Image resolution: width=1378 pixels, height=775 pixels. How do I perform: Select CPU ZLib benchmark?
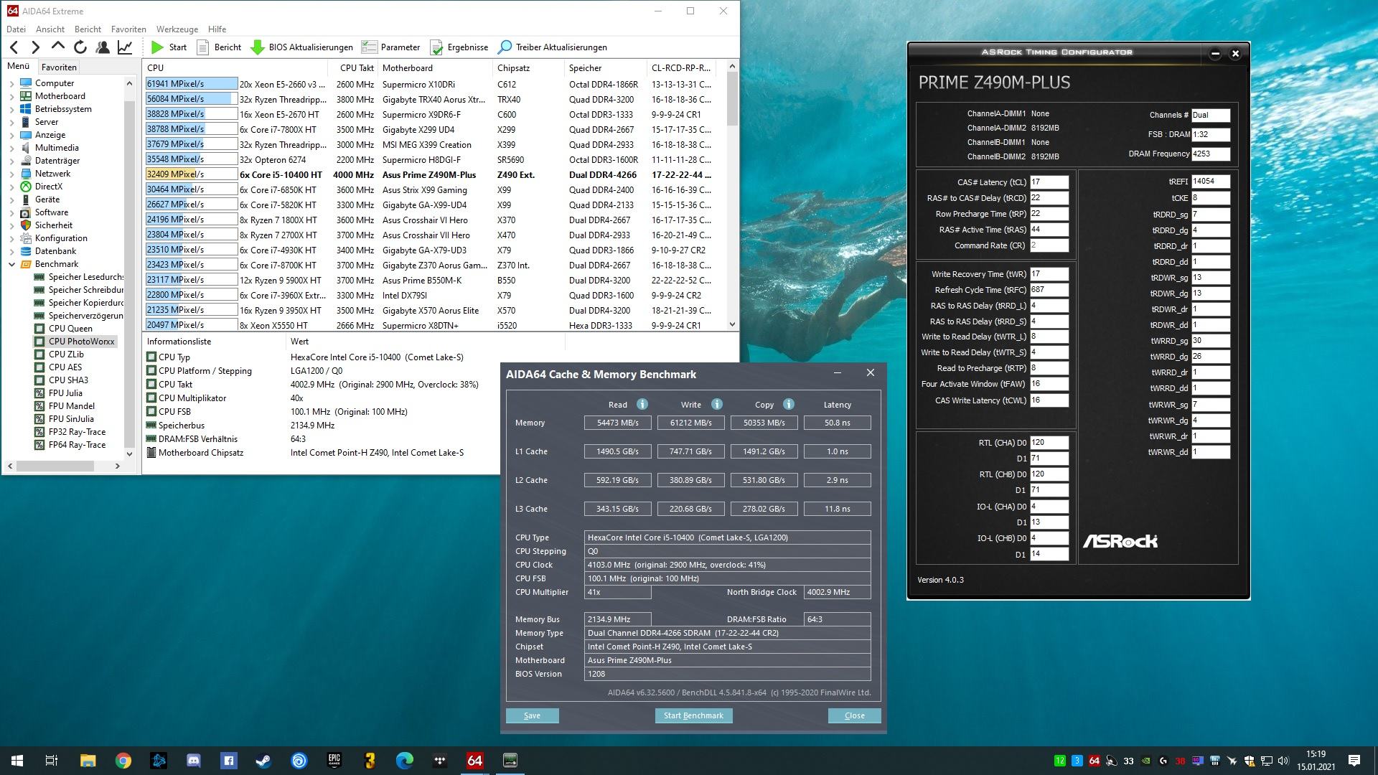(x=66, y=354)
